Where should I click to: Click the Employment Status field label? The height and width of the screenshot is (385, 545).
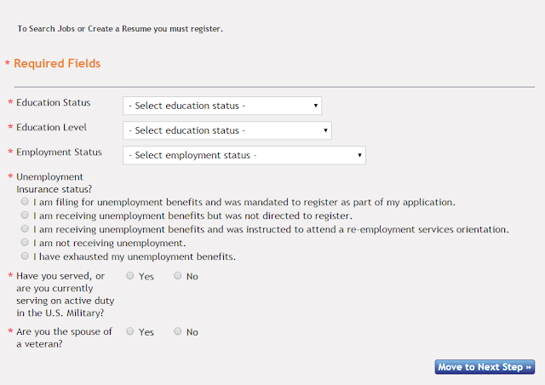coord(59,152)
